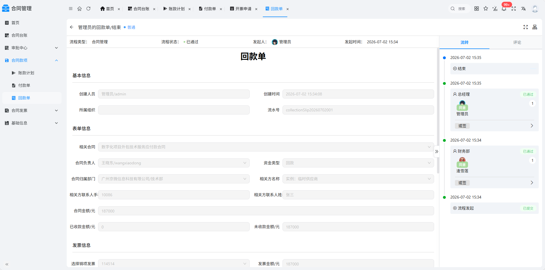The width and height of the screenshot is (545, 270).
Task: Click the back arrow beside 管理员的回款单
Action: pos(72,27)
